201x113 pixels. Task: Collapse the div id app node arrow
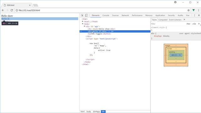[84, 26]
